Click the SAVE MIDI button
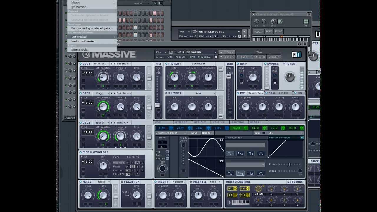The height and width of the screenshot is (212, 377). point(295,182)
